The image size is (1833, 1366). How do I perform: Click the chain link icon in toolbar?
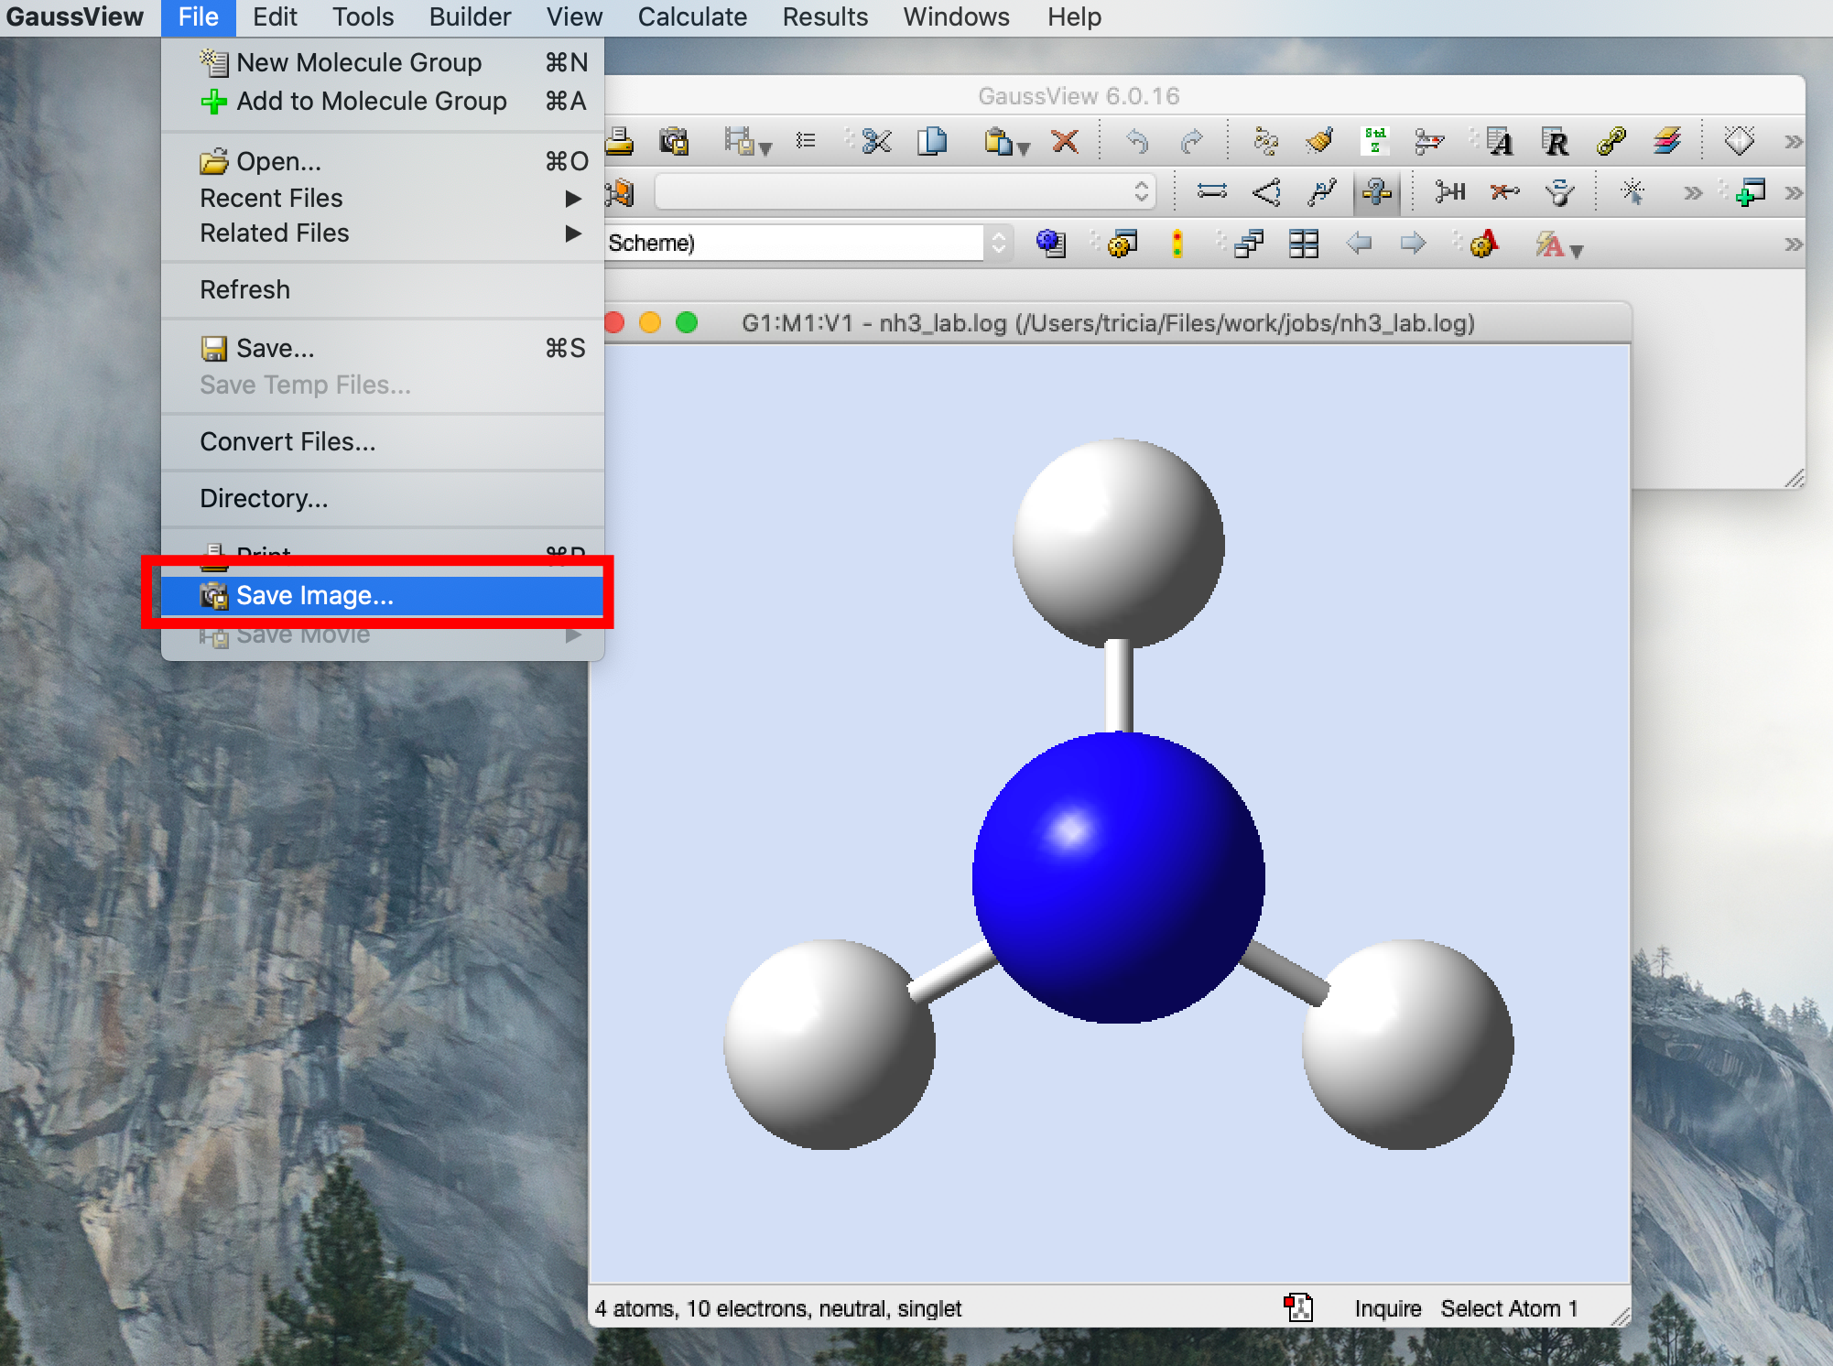pos(1611,142)
